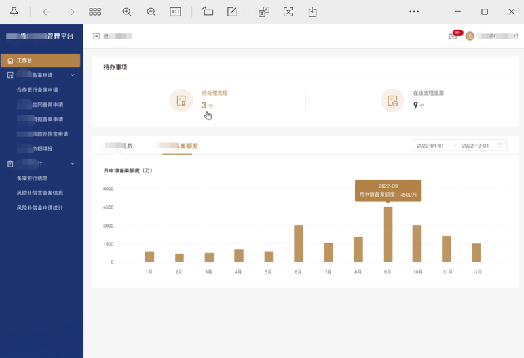Collapse the 备案申请 sidebar section
The height and width of the screenshot is (358, 524).
[x=73, y=75]
